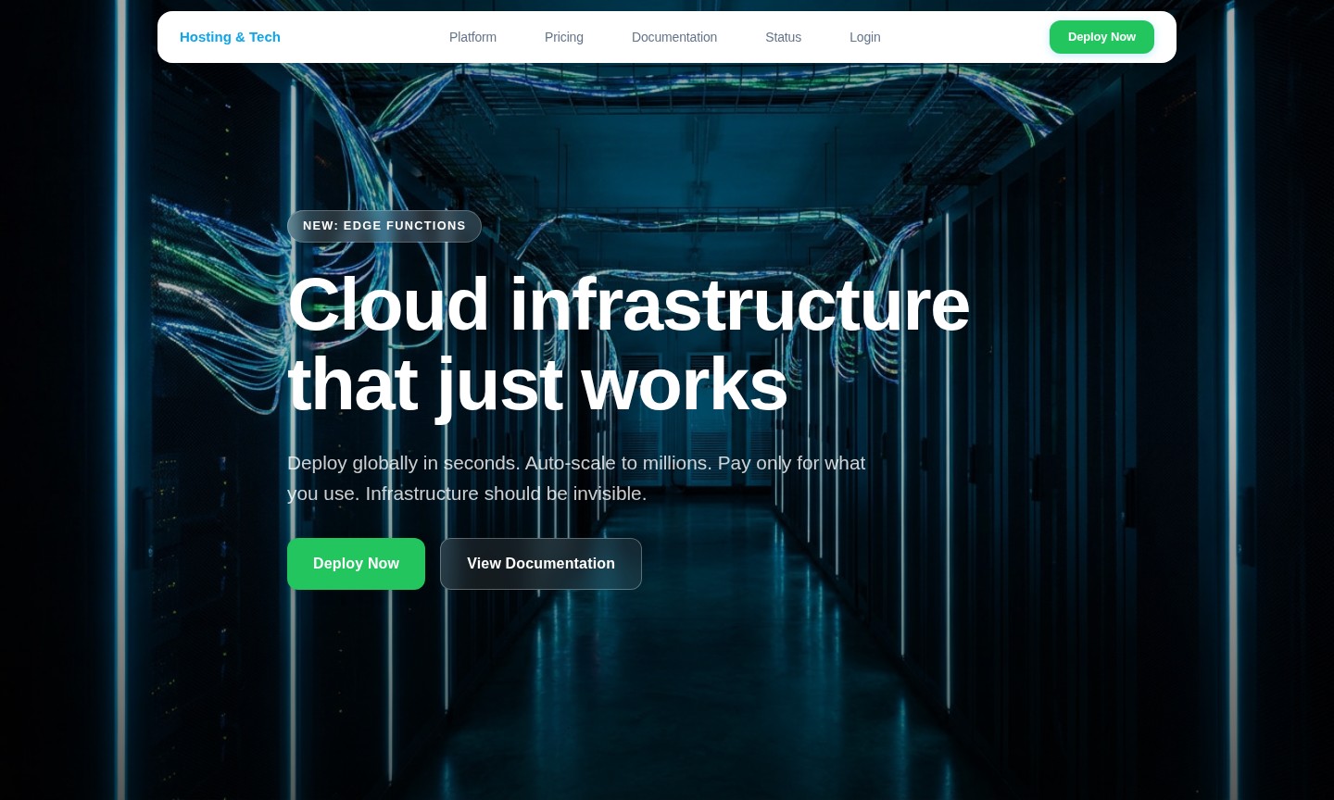Viewport: 1334px width, 800px height.
Task: Check the Status page link
Action: (x=783, y=37)
